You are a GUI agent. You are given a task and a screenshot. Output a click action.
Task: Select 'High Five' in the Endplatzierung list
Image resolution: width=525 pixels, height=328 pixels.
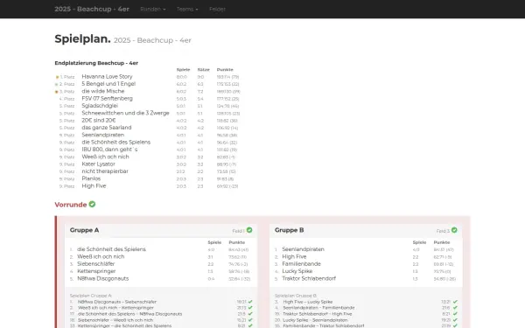point(94,185)
